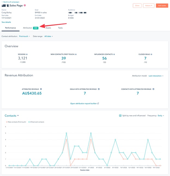The width and height of the screenshot is (170, 176).
Task: Click info icon next to Attributed Revenue
Action: [x=41, y=89]
